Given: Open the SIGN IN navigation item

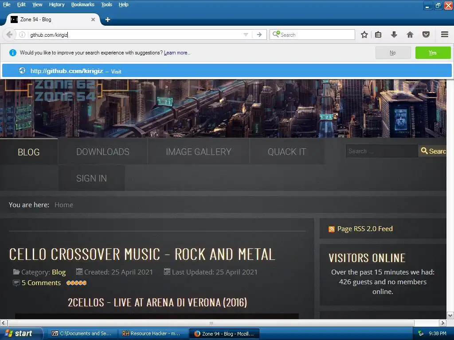Looking at the screenshot, I should point(91,178).
